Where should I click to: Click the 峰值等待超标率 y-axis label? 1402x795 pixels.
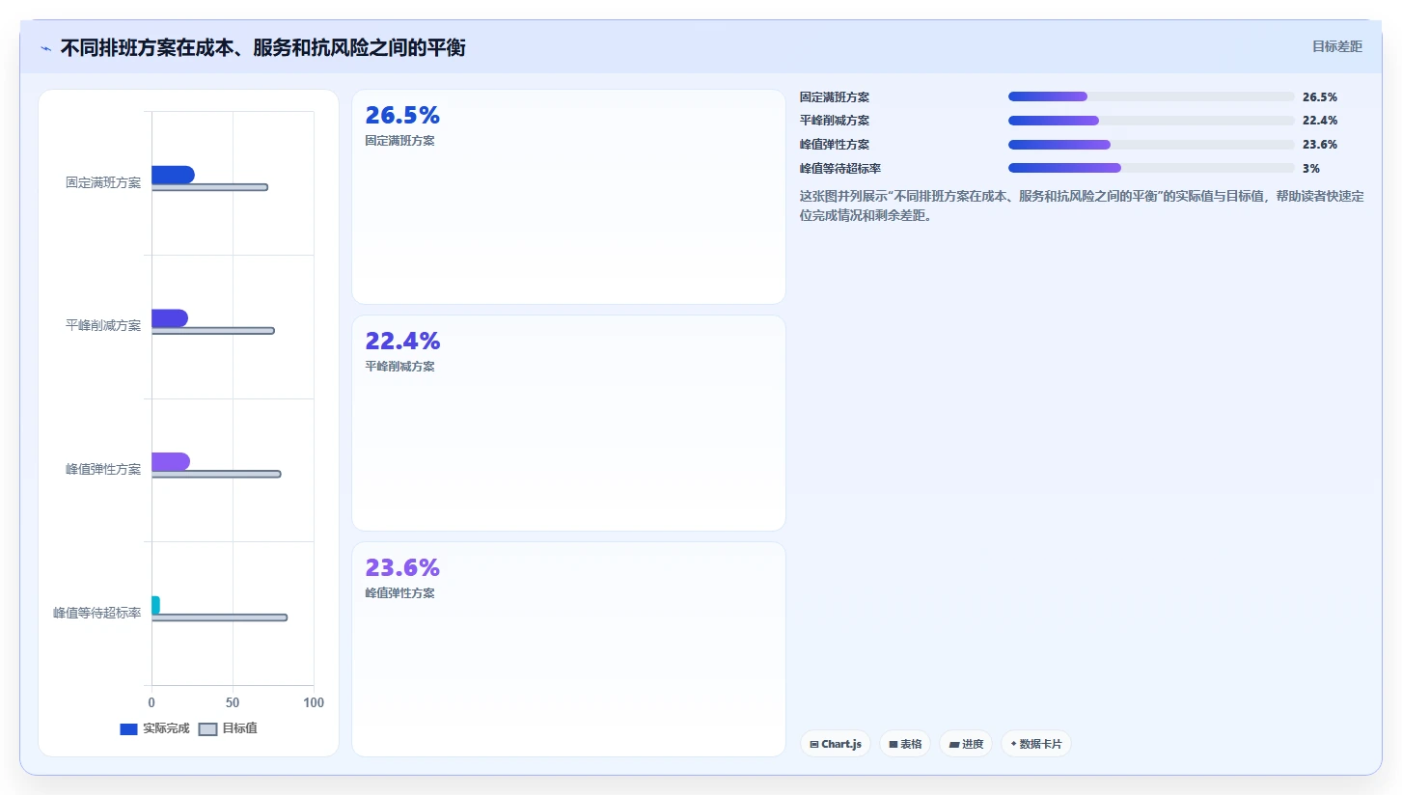(96, 613)
